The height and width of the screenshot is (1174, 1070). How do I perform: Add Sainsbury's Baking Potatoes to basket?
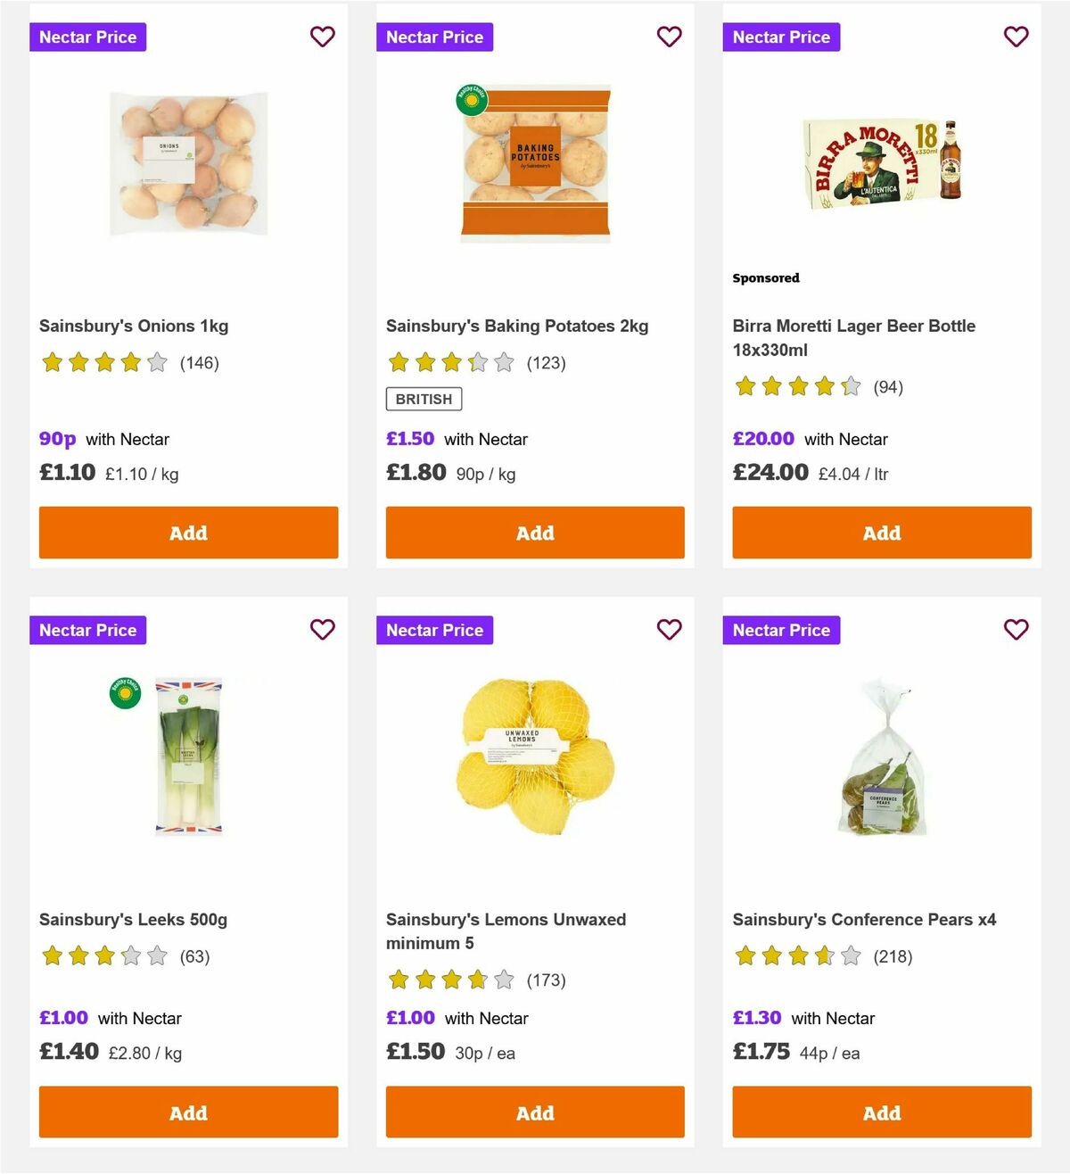(x=534, y=532)
